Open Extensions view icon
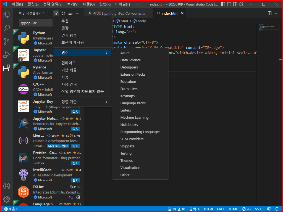 (x=7, y=68)
